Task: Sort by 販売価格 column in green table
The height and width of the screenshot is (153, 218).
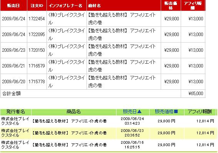Action: (x=166, y=111)
